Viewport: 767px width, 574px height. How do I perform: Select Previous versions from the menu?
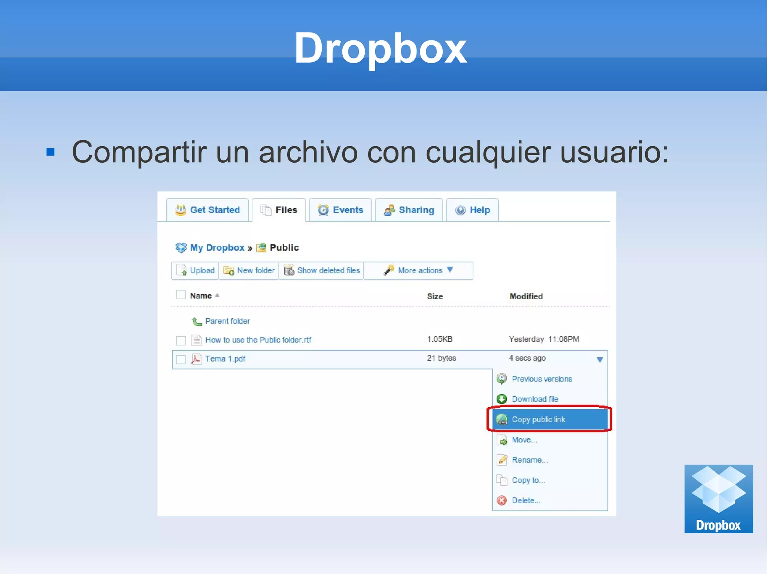click(x=550, y=379)
